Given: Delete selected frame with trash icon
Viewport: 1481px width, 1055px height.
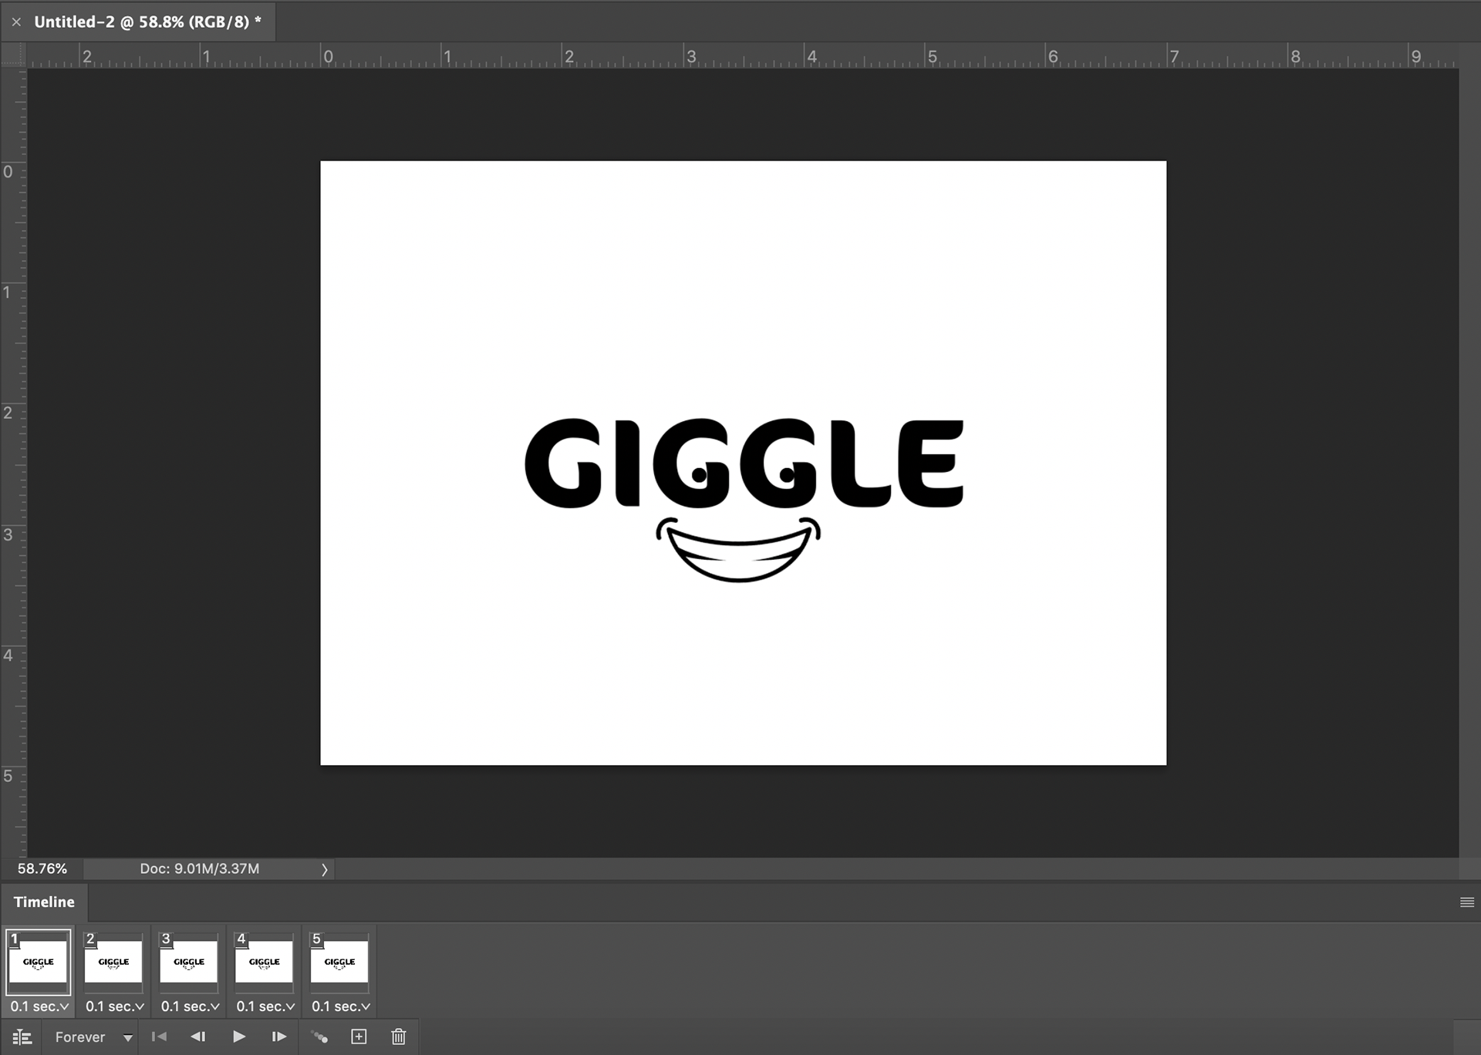Looking at the screenshot, I should [x=398, y=1036].
